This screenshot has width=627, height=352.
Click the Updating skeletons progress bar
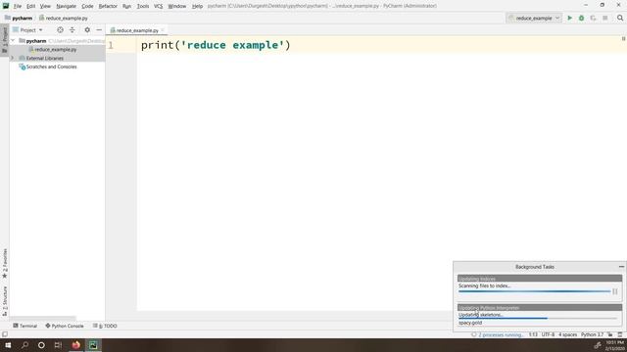click(x=538, y=319)
